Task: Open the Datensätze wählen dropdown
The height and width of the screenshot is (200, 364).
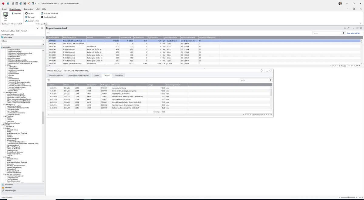Action: coord(354,33)
